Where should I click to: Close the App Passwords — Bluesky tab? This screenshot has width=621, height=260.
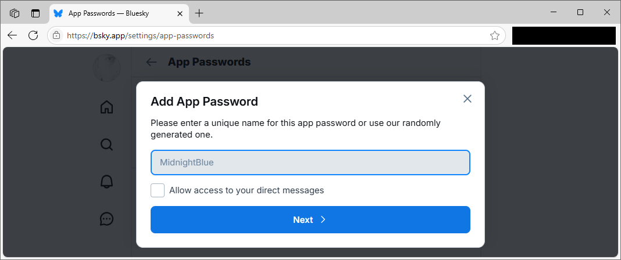point(180,13)
